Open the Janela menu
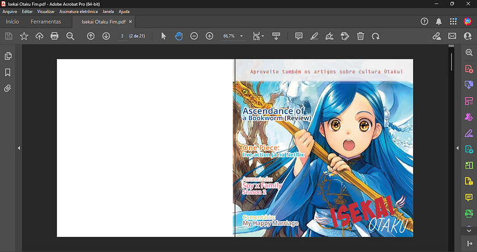The height and width of the screenshot is (252, 477). [108, 12]
